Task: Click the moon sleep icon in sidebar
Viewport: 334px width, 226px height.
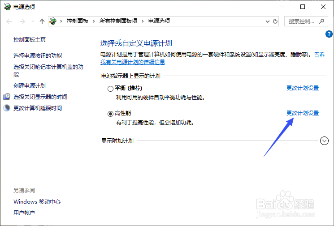Action: click(7, 108)
